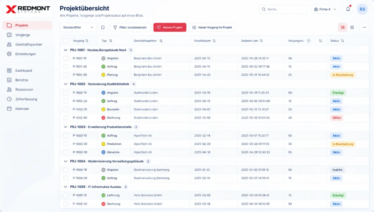Open Geschäftspartner in the sidebar
The image size is (374, 212).
(27, 44)
